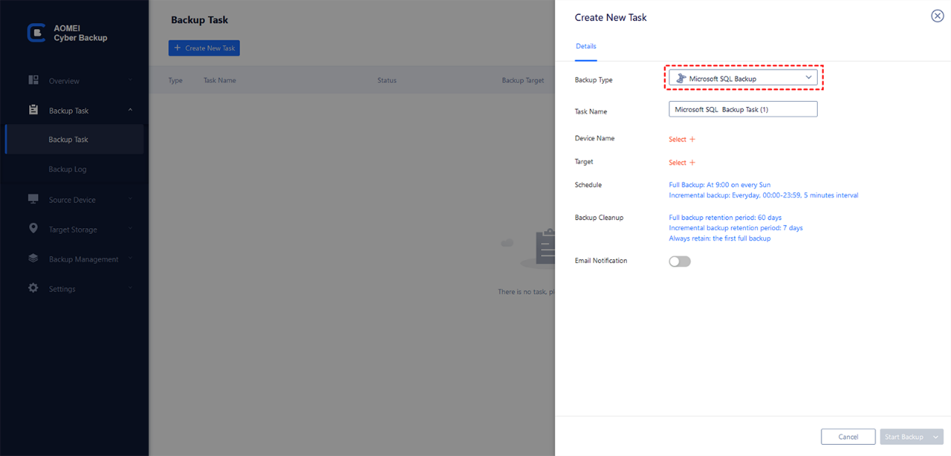Click the Settings gear icon
Image resolution: width=951 pixels, height=456 pixels.
click(34, 288)
